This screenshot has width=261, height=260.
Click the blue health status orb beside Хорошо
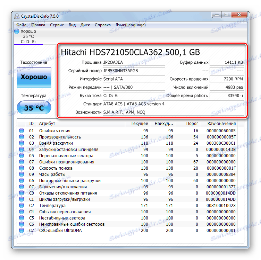17,31
